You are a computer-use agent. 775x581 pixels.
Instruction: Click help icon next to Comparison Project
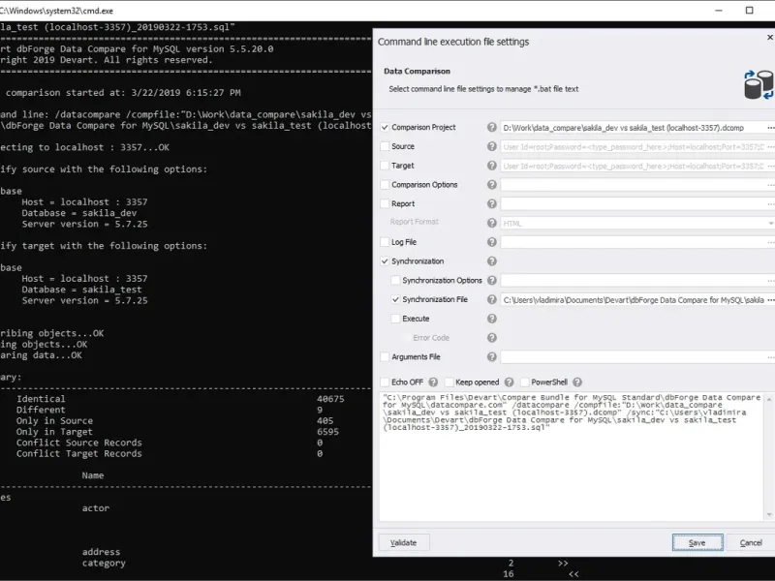491,127
